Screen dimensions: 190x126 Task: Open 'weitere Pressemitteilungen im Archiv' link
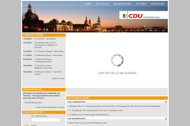[50, 107]
